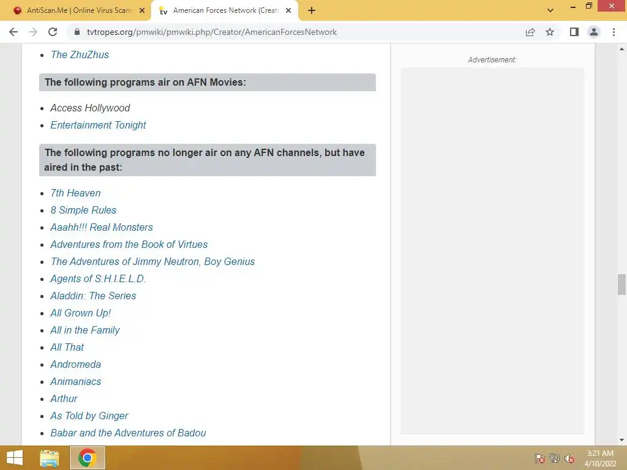
Task: Open the Chrome profile menu
Action: coord(594,32)
